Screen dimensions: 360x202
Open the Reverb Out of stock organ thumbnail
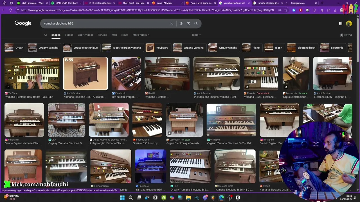[261, 74]
